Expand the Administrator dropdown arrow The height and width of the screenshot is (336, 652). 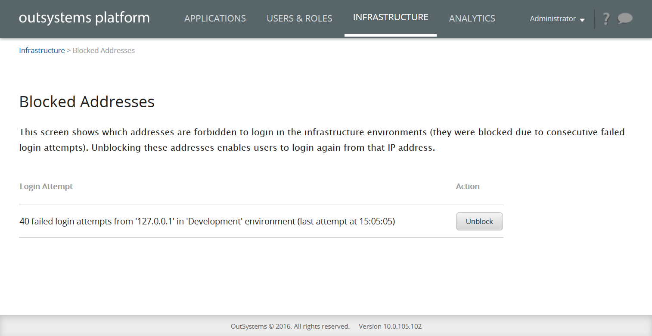(583, 20)
